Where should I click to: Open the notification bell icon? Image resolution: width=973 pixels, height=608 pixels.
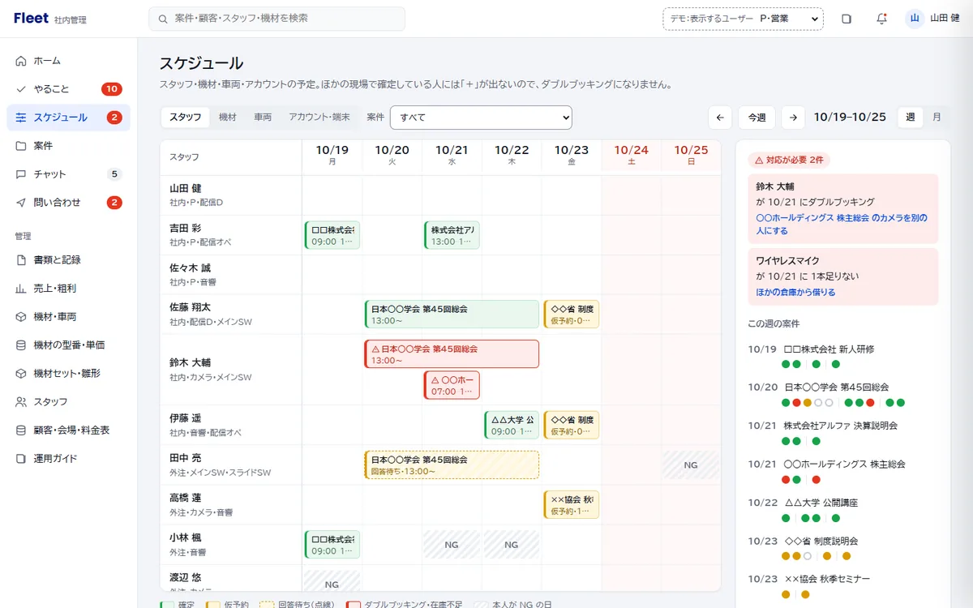point(881,19)
